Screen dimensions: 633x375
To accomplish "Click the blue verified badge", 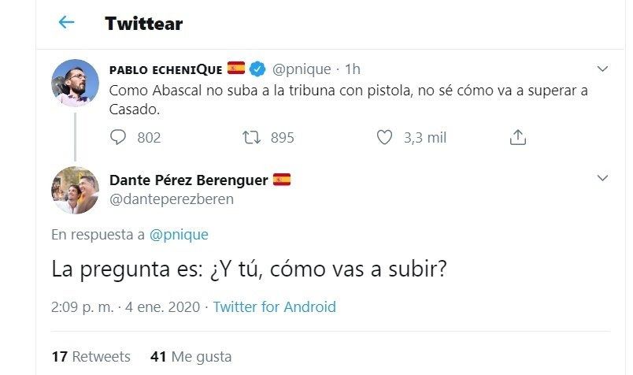I will coord(257,69).
